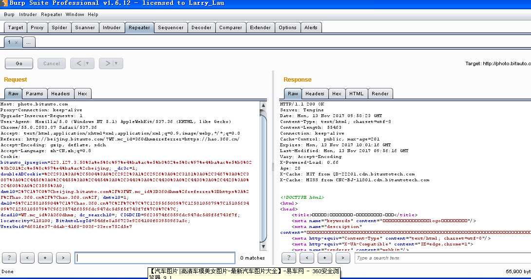The height and width of the screenshot is (279, 531).
Task: Click request search next '>' button
Action: pyautogui.click(x=63, y=258)
